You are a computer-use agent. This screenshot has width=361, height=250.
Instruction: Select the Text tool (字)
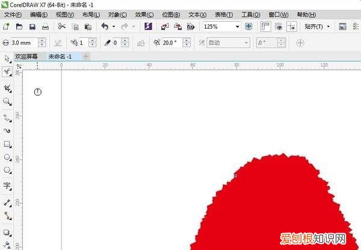click(7, 185)
